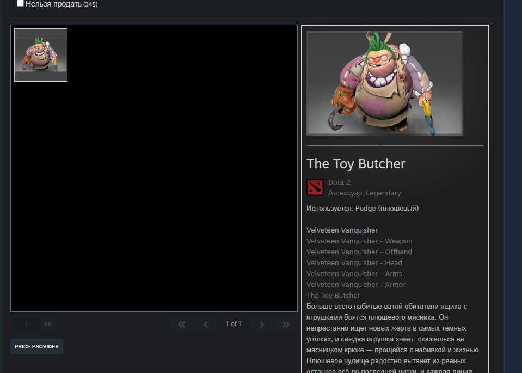Jump to last inventory page
The image size is (522, 373).
(x=286, y=324)
